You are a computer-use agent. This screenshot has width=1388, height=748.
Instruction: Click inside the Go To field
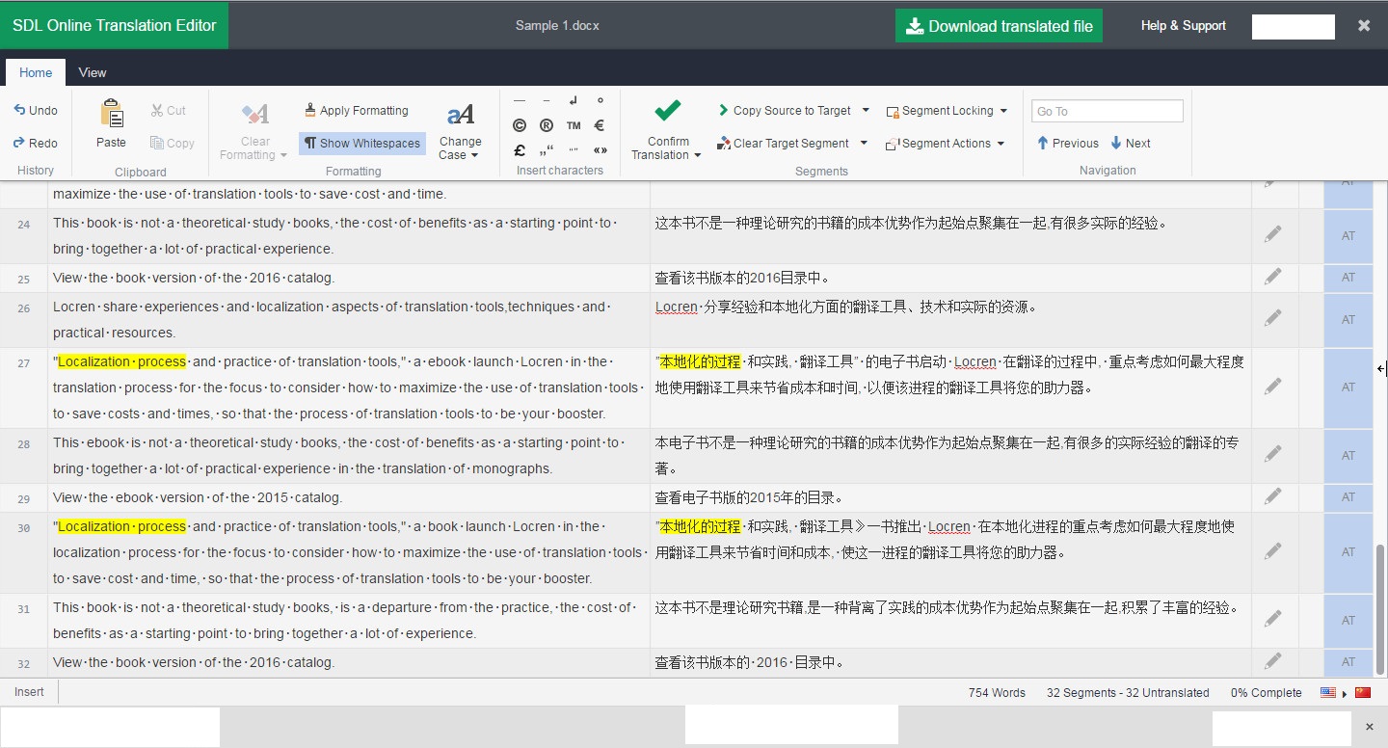pos(1107,111)
